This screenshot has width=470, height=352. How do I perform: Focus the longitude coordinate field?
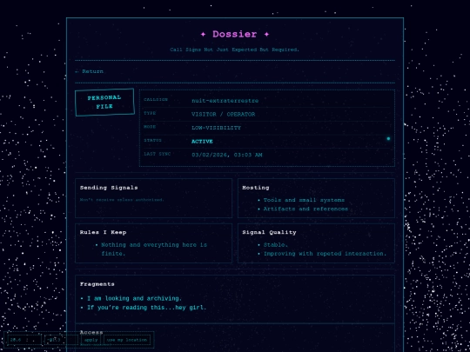(62, 340)
